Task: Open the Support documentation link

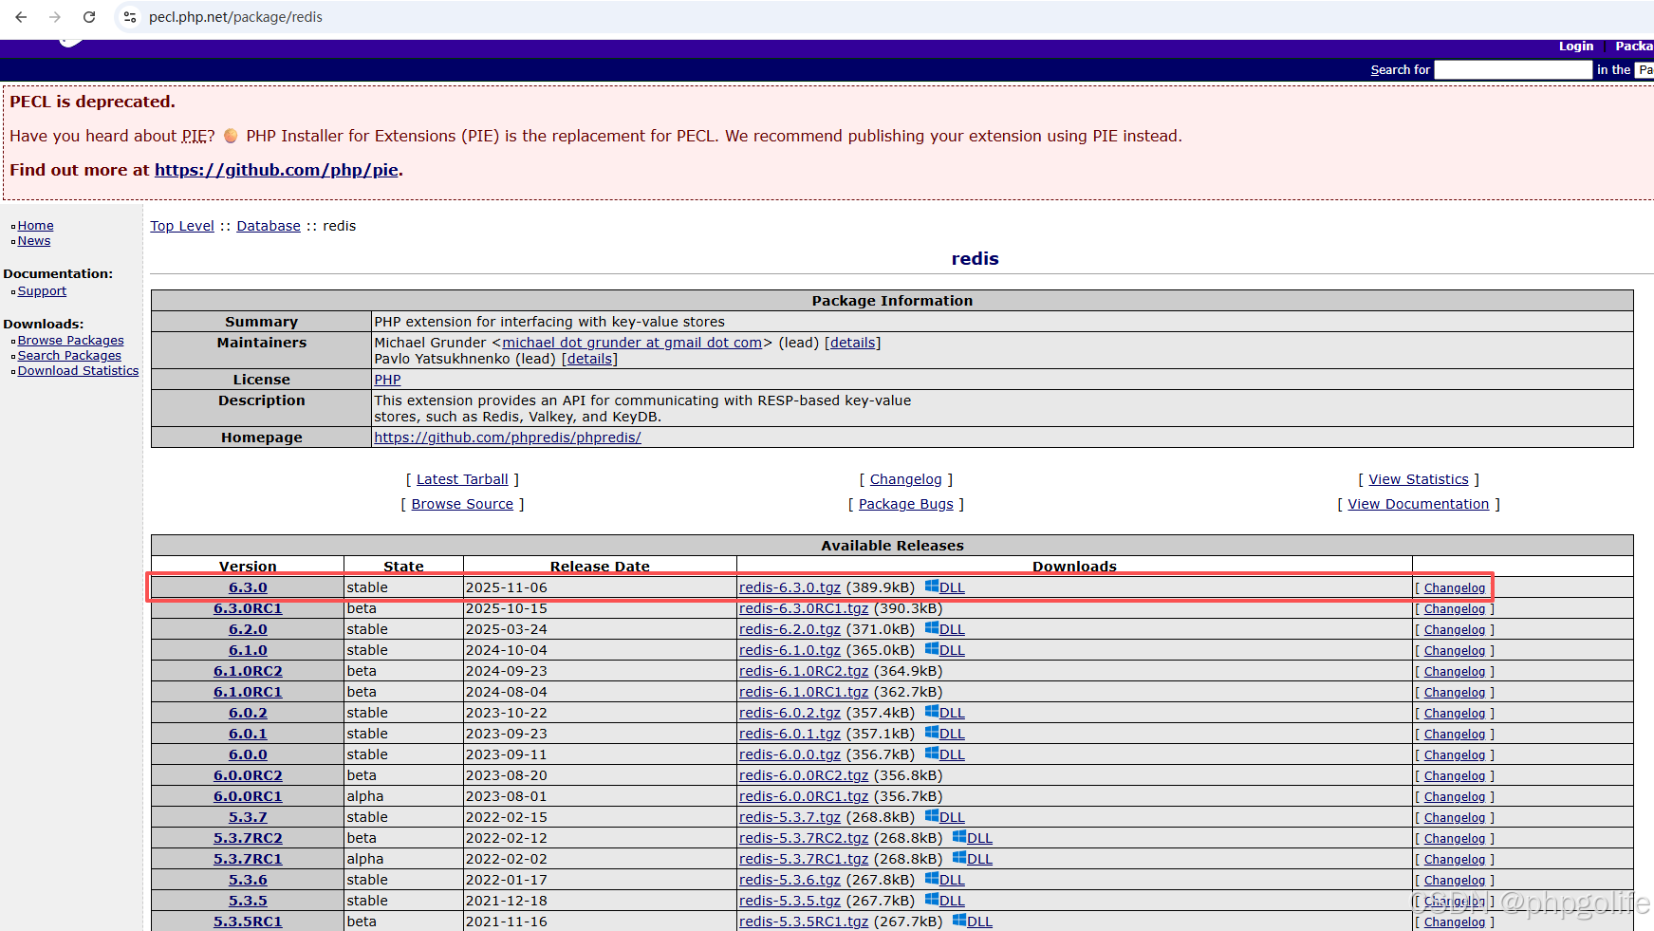Action: 42,291
